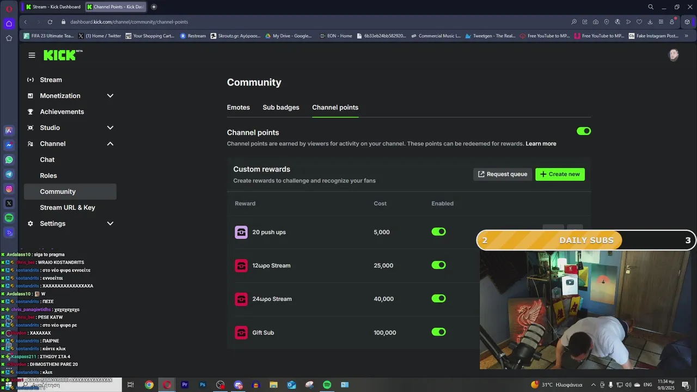The width and height of the screenshot is (697, 392).
Task: Click the Settings gear icon in sidebar
Action: [30, 224]
